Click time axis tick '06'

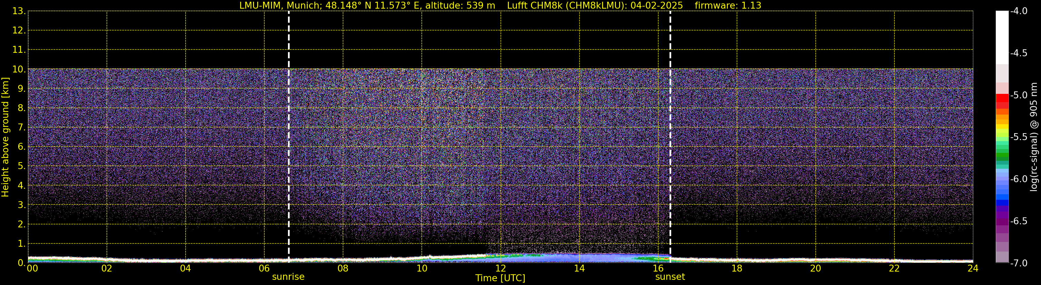tap(264, 268)
